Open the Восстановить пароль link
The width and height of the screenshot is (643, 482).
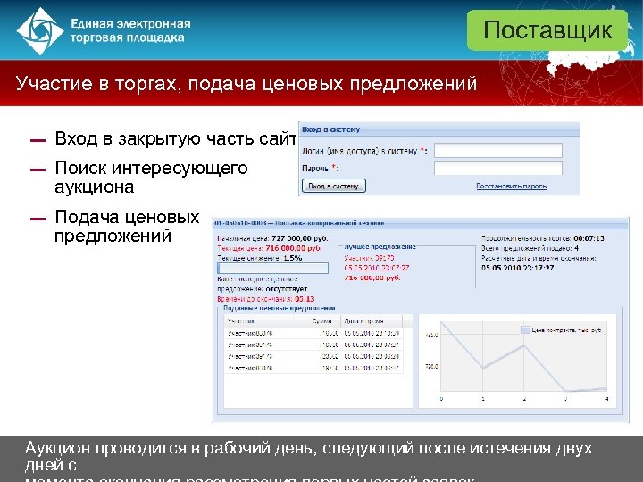tap(512, 186)
